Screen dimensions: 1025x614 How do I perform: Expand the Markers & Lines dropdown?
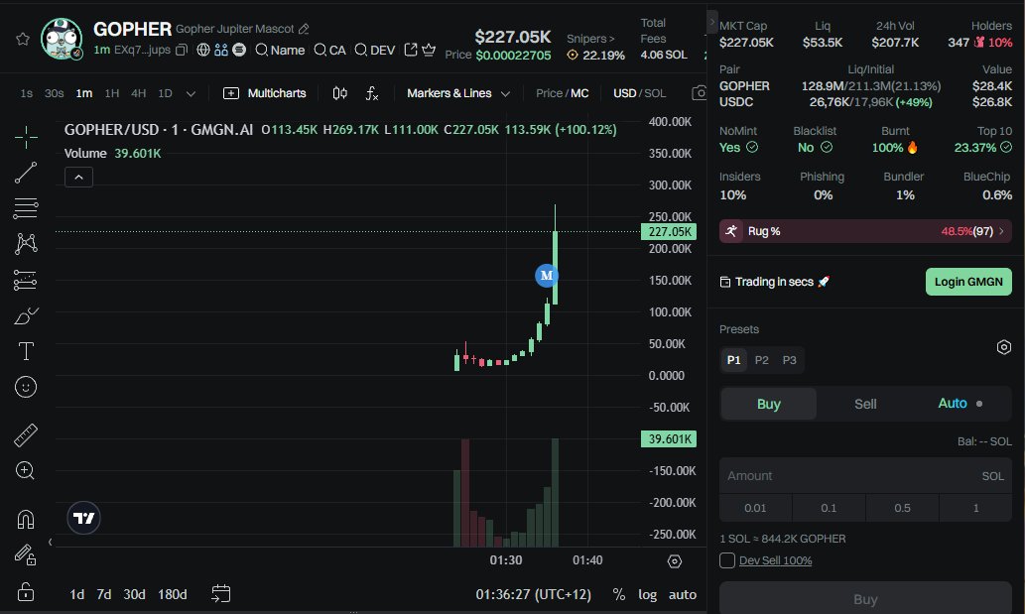(458, 93)
